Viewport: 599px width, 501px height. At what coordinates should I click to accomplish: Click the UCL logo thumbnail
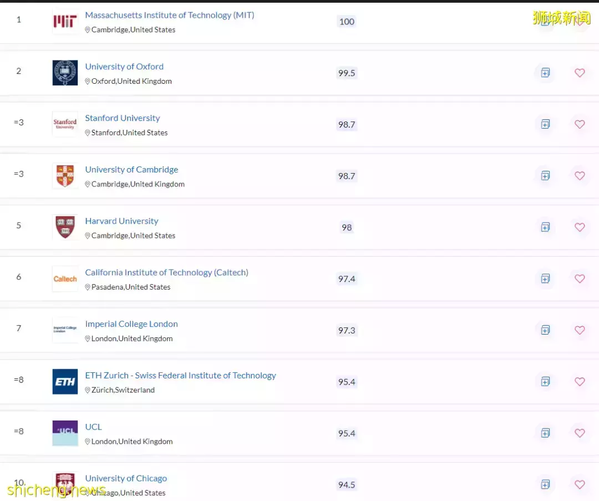(x=65, y=433)
